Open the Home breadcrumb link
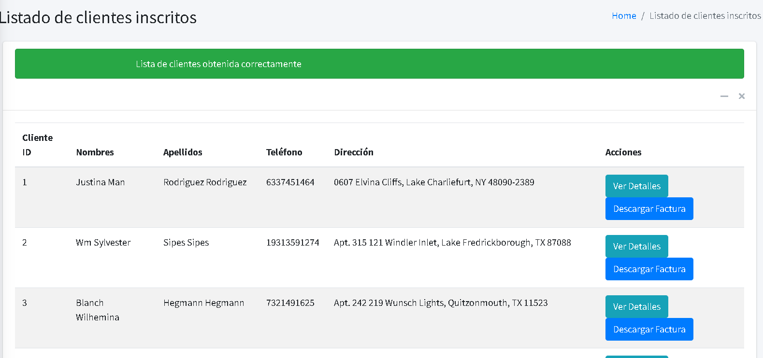 (624, 15)
